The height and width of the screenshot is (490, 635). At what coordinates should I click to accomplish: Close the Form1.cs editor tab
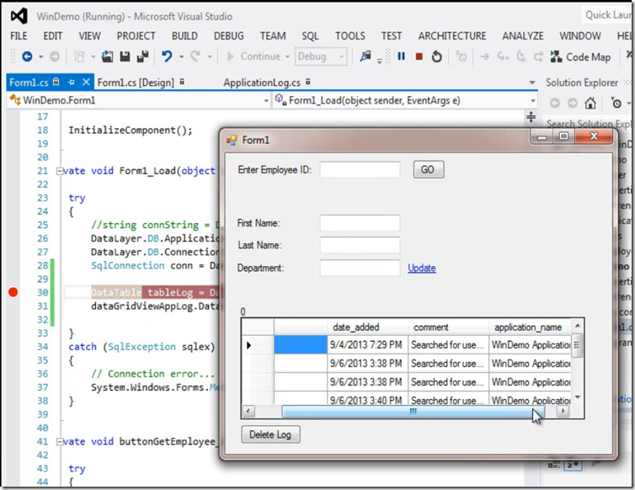tap(86, 83)
